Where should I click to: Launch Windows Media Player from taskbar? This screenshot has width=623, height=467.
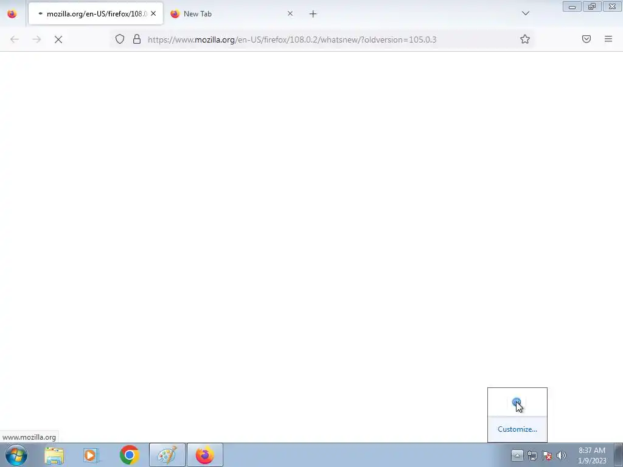[x=91, y=455]
